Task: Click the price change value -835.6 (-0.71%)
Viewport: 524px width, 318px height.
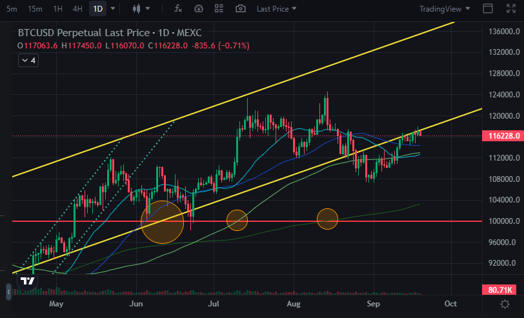Action: [x=221, y=46]
